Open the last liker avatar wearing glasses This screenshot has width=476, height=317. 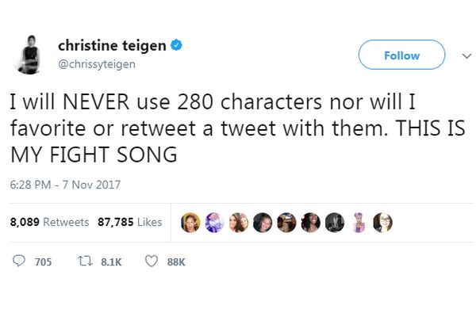382,223
